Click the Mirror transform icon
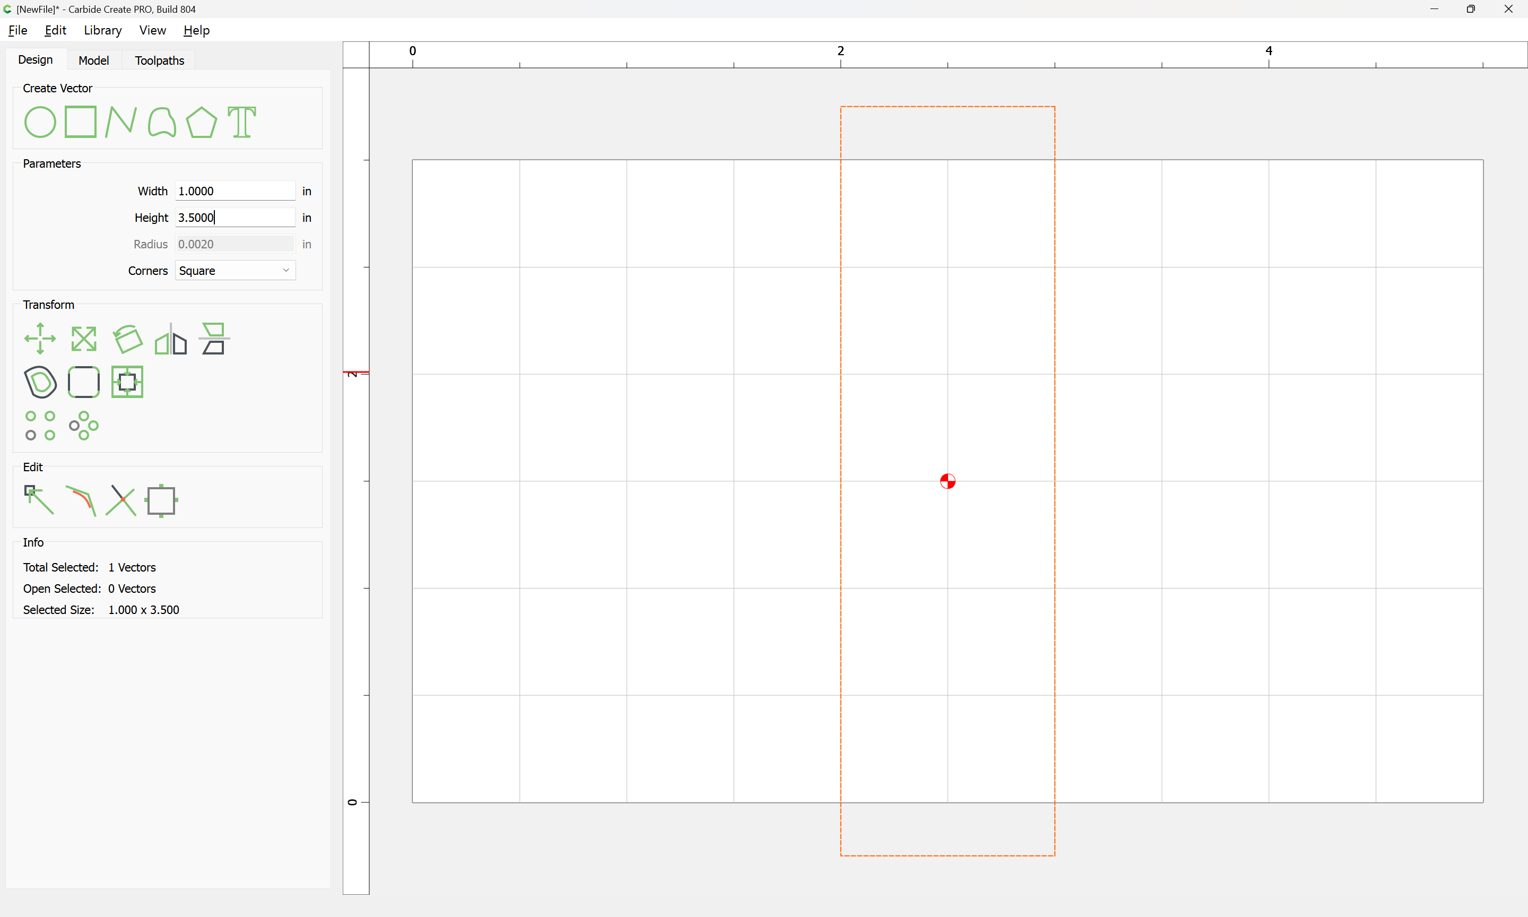The width and height of the screenshot is (1528, 917). (170, 339)
